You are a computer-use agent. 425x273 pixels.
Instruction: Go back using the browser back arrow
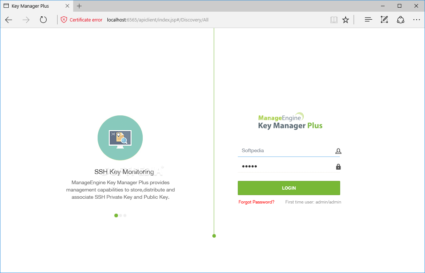[9, 20]
